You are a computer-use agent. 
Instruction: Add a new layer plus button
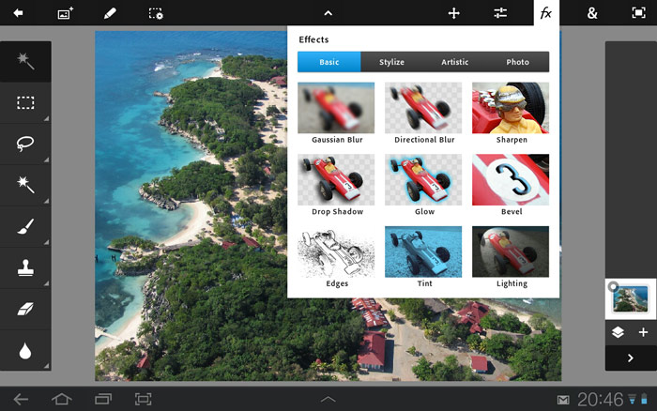[x=643, y=332]
